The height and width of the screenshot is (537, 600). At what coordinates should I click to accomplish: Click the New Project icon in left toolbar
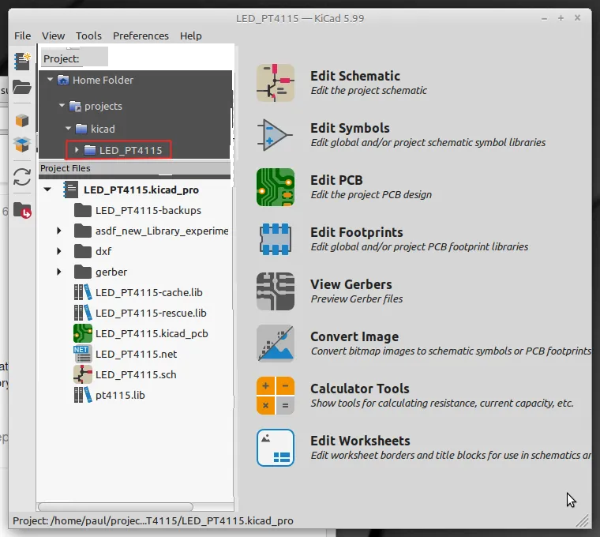22,62
